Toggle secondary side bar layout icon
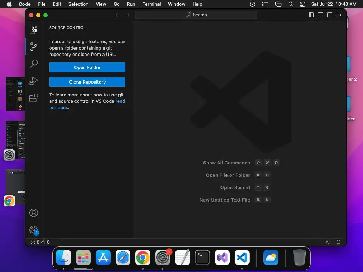The width and height of the screenshot is (363, 272). 330,15
